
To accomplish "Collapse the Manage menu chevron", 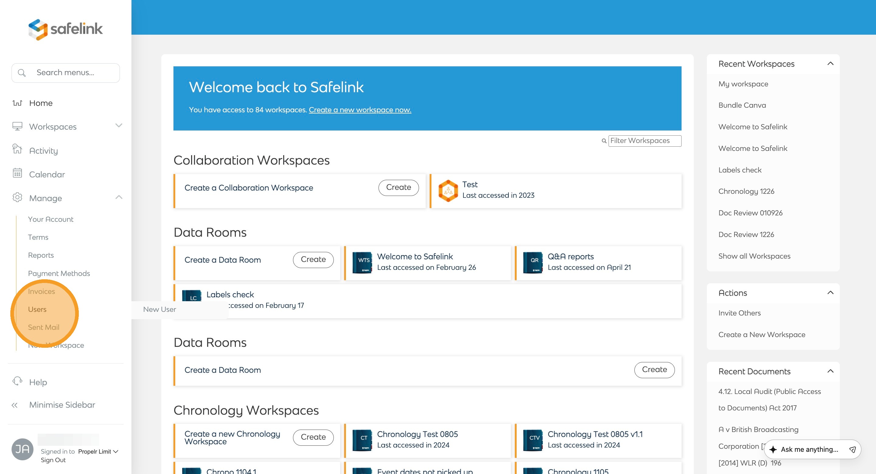I will pyautogui.click(x=119, y=197).
